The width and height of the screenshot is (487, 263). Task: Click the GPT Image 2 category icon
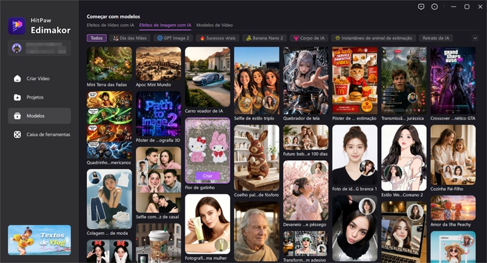pyautogui.click(x=159, y=38)
